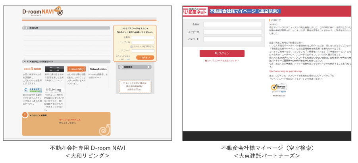Click the カスタリア banner logo
This screenshot has width=358, height=163.
pyautogui.click(x=32, y=90)
